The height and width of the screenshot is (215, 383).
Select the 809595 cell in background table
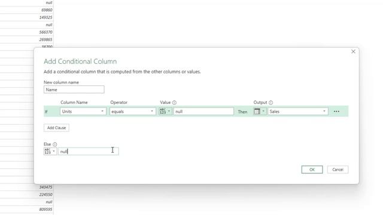26,210
